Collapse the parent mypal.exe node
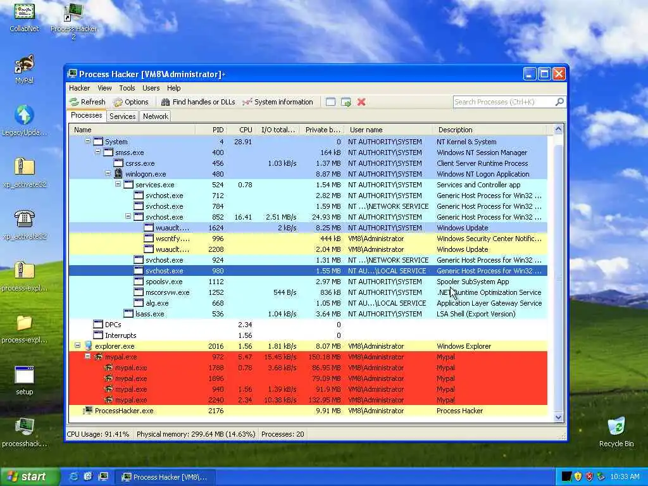Viewport: 648px width, 486px height. [x=87, y=356]
